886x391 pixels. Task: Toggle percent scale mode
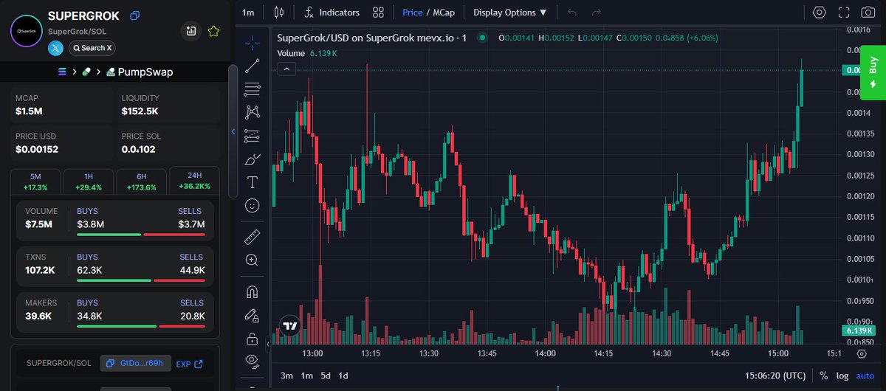coord(823,376)
